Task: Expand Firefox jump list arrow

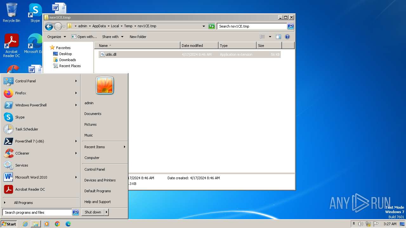Action: [x=76, y=93]
